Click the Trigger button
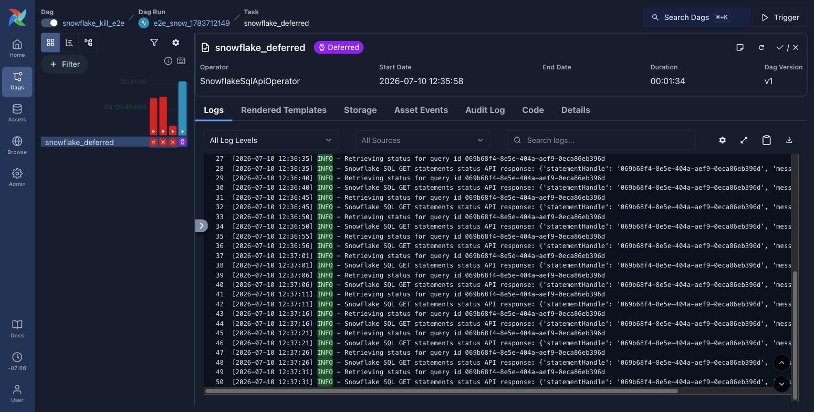814x412 pixels. tap(780, 17)
